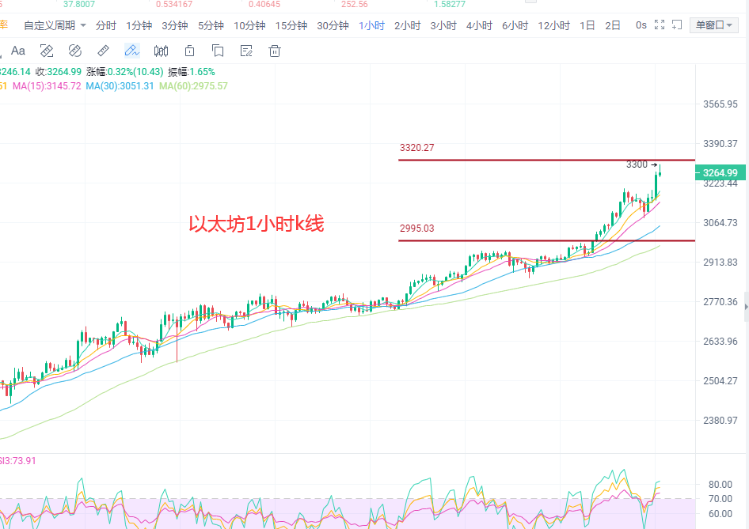749x529 pixels.
Task: Click the red 以太坊1小时k线 text annotation
Action: click(256, 225)
